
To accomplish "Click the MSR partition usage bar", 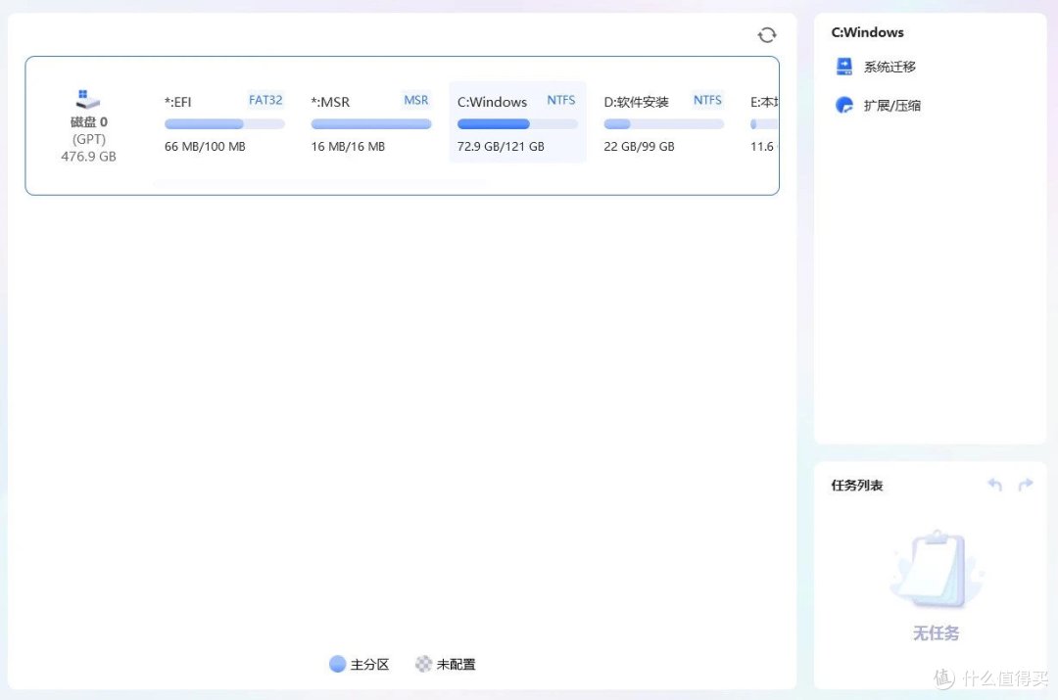I will pos(371,124).
